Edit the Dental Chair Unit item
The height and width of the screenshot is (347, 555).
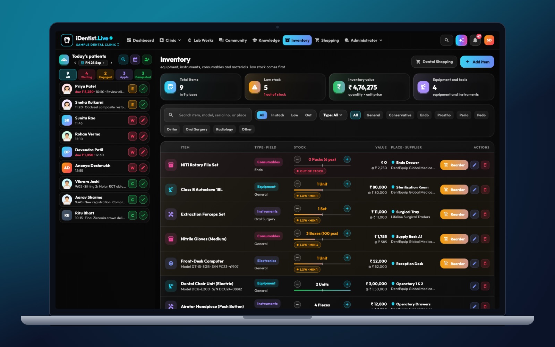(x=475, y=286)
